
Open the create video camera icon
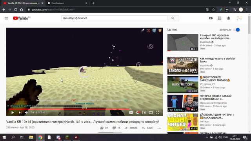(211, 18)
